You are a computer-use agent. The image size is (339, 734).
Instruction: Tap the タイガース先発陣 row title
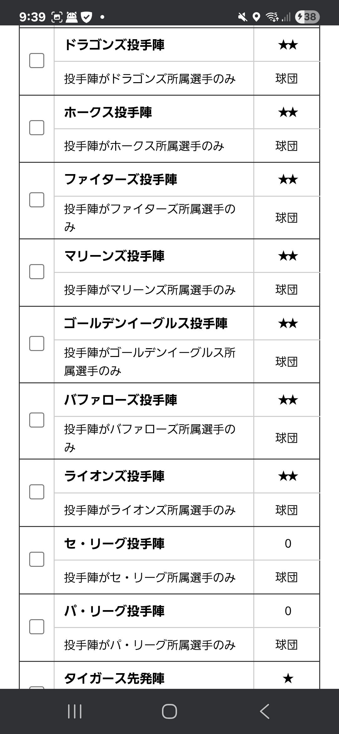[114, 678]
